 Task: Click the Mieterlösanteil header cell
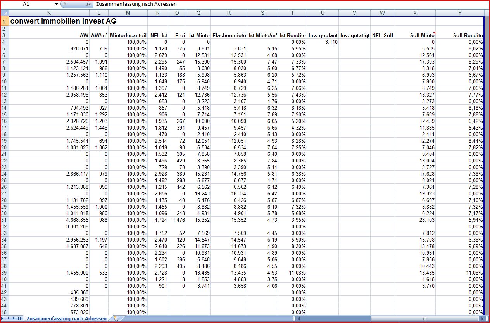tap(128, 36)
